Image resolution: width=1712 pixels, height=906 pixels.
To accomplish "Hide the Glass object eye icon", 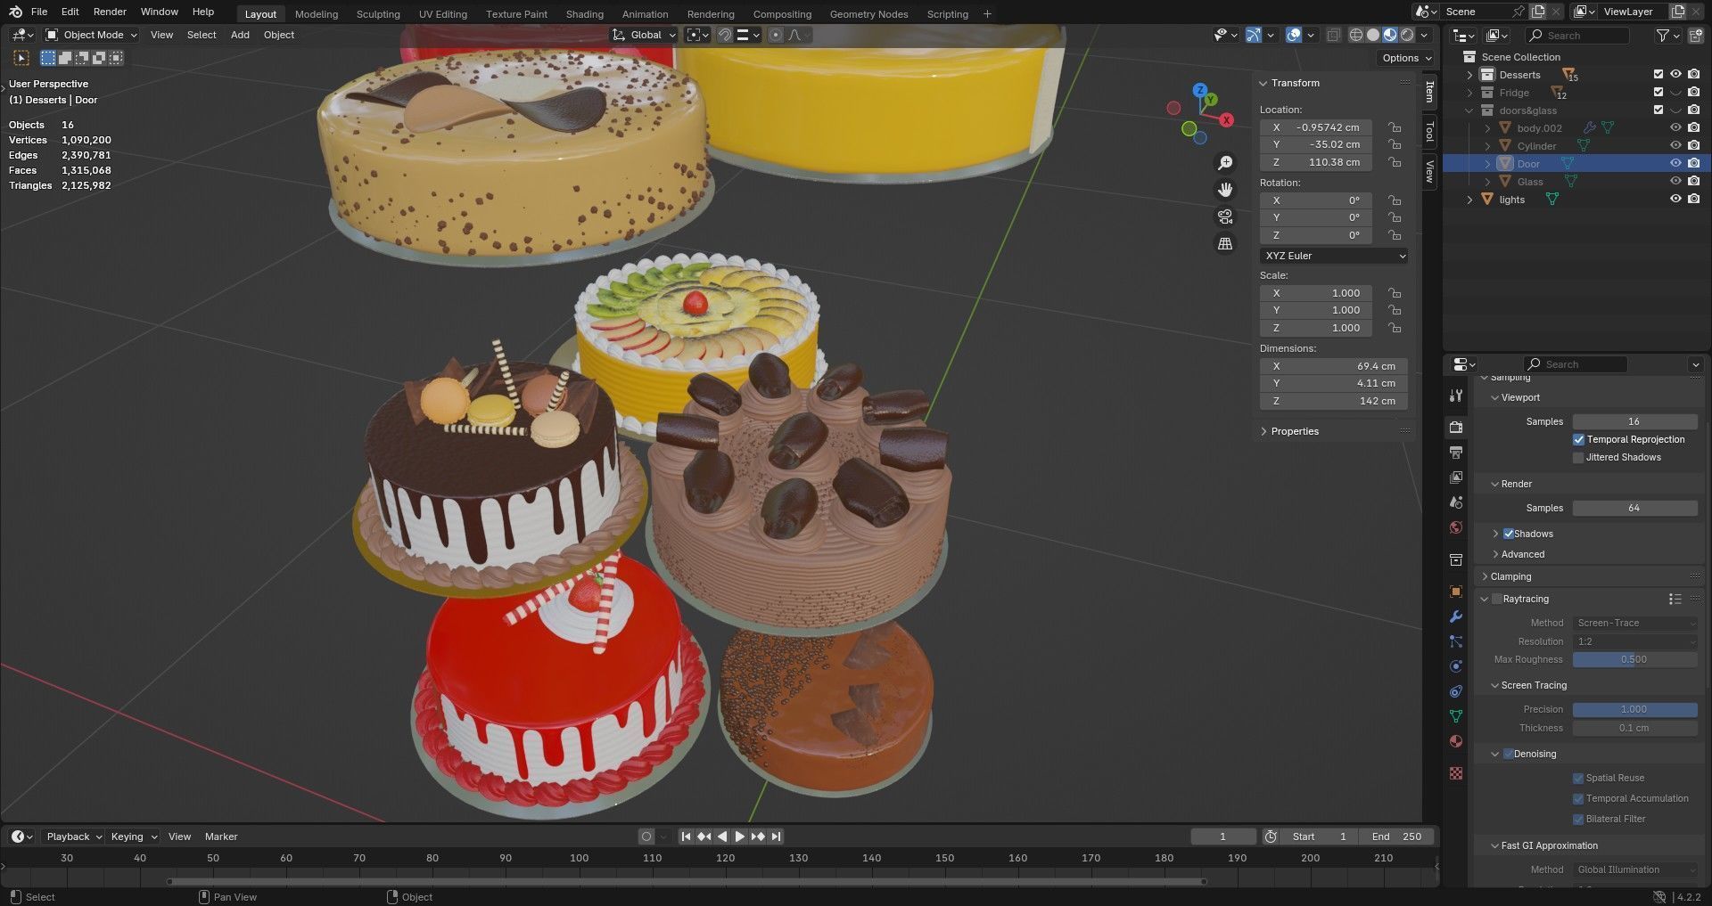I will (x=1675, y=182).
